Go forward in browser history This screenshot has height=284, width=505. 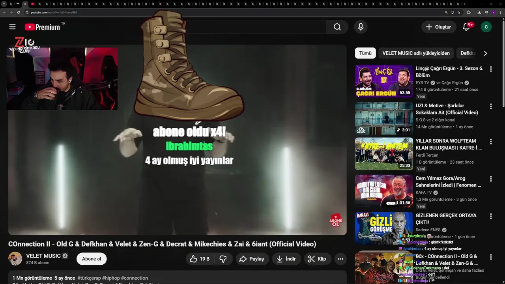[11, 12]
